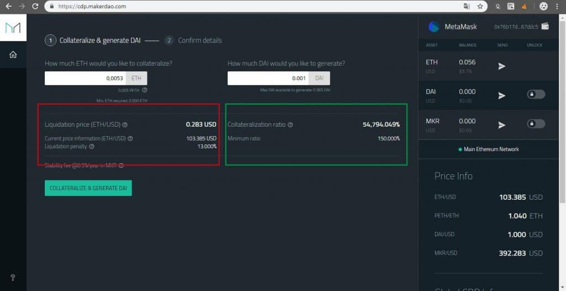Viewport: 566px width, 291px height.
Task: Click the translate icon in the address bar
Action: [467, 6]
